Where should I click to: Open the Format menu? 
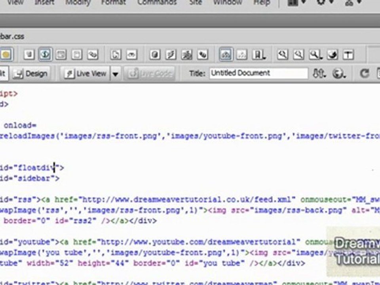[114, 2]
